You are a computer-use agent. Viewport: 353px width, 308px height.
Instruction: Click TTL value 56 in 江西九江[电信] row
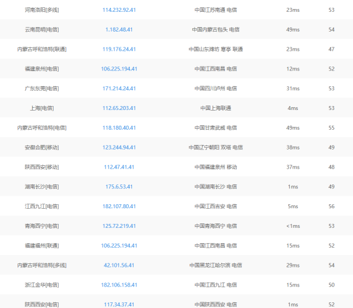click(332, 206)
